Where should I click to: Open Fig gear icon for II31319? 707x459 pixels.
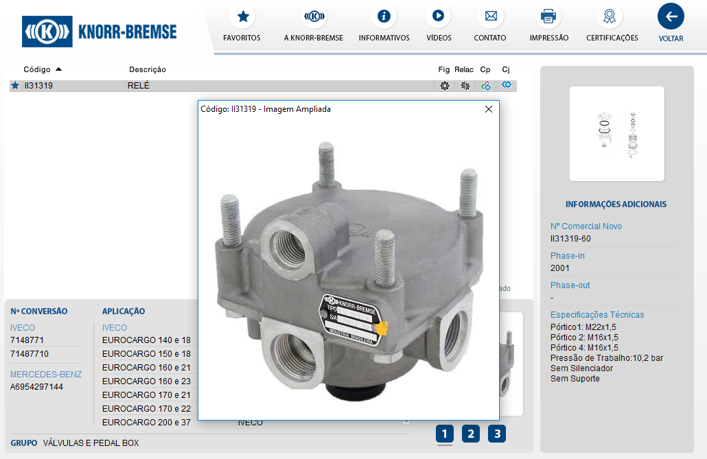pos(445,86)
